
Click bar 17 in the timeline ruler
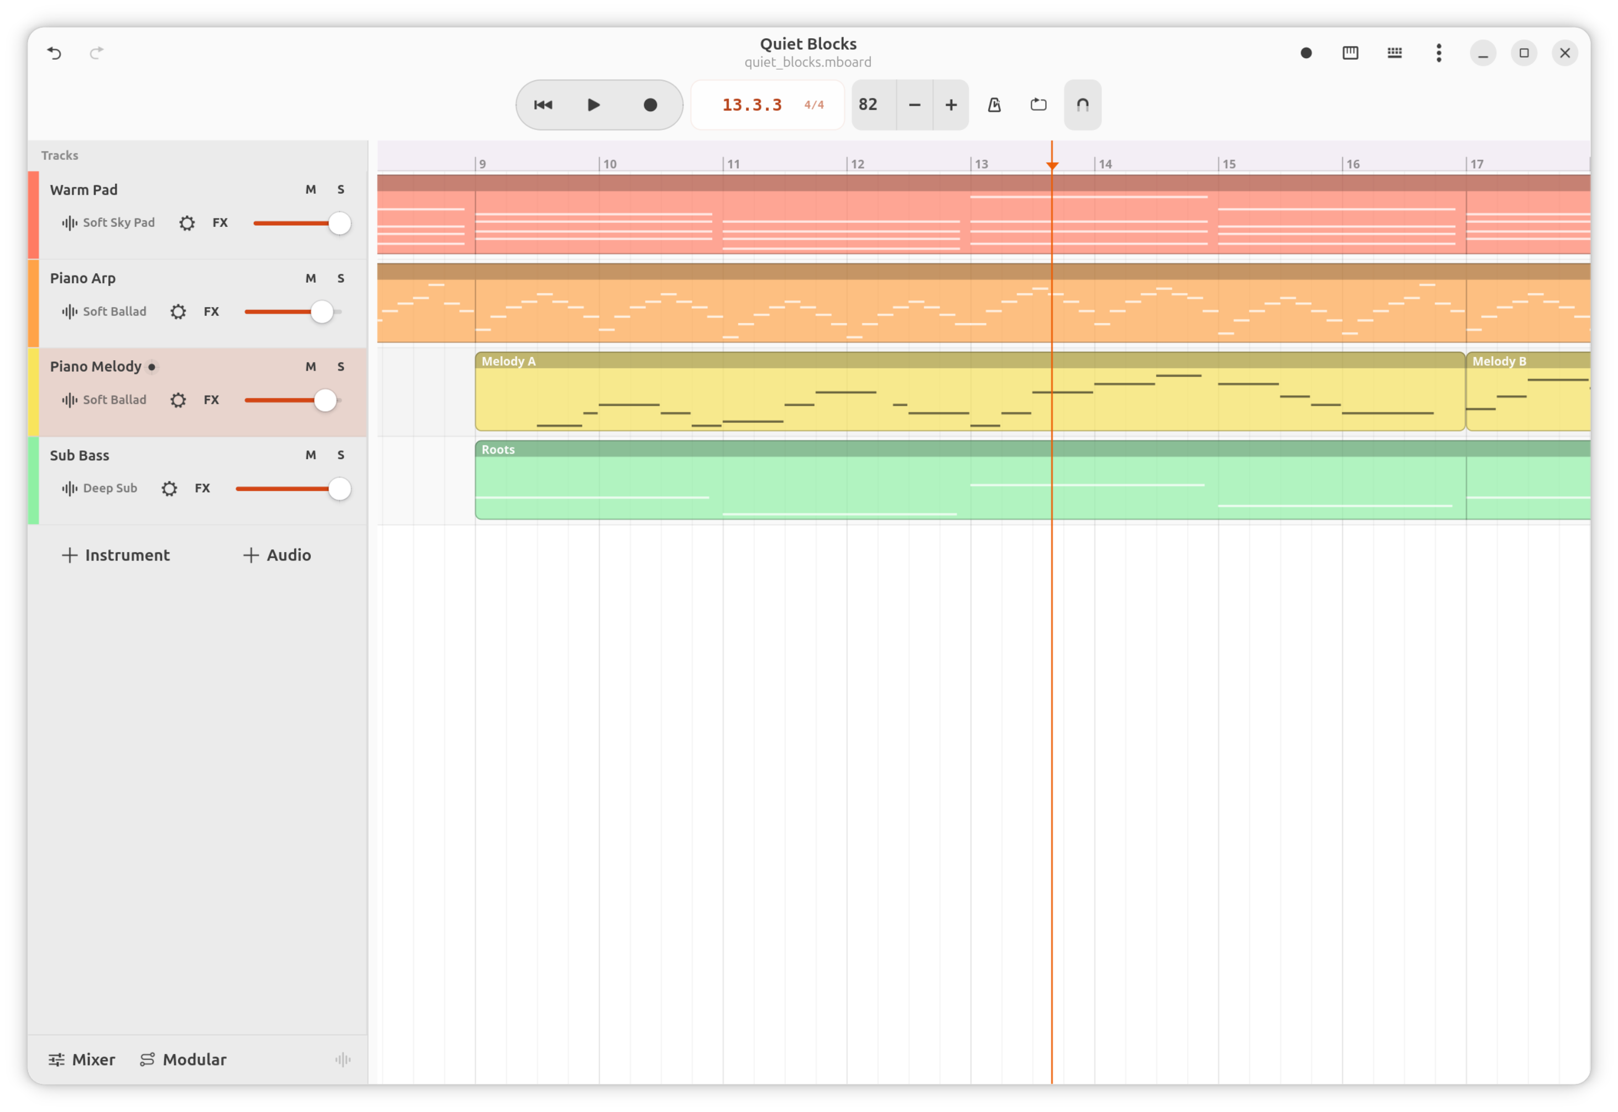coord(1476,164)
